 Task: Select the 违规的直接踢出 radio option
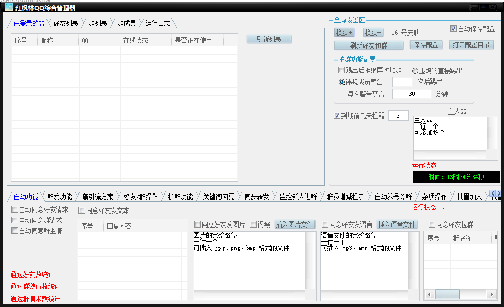tap(415, 71)
